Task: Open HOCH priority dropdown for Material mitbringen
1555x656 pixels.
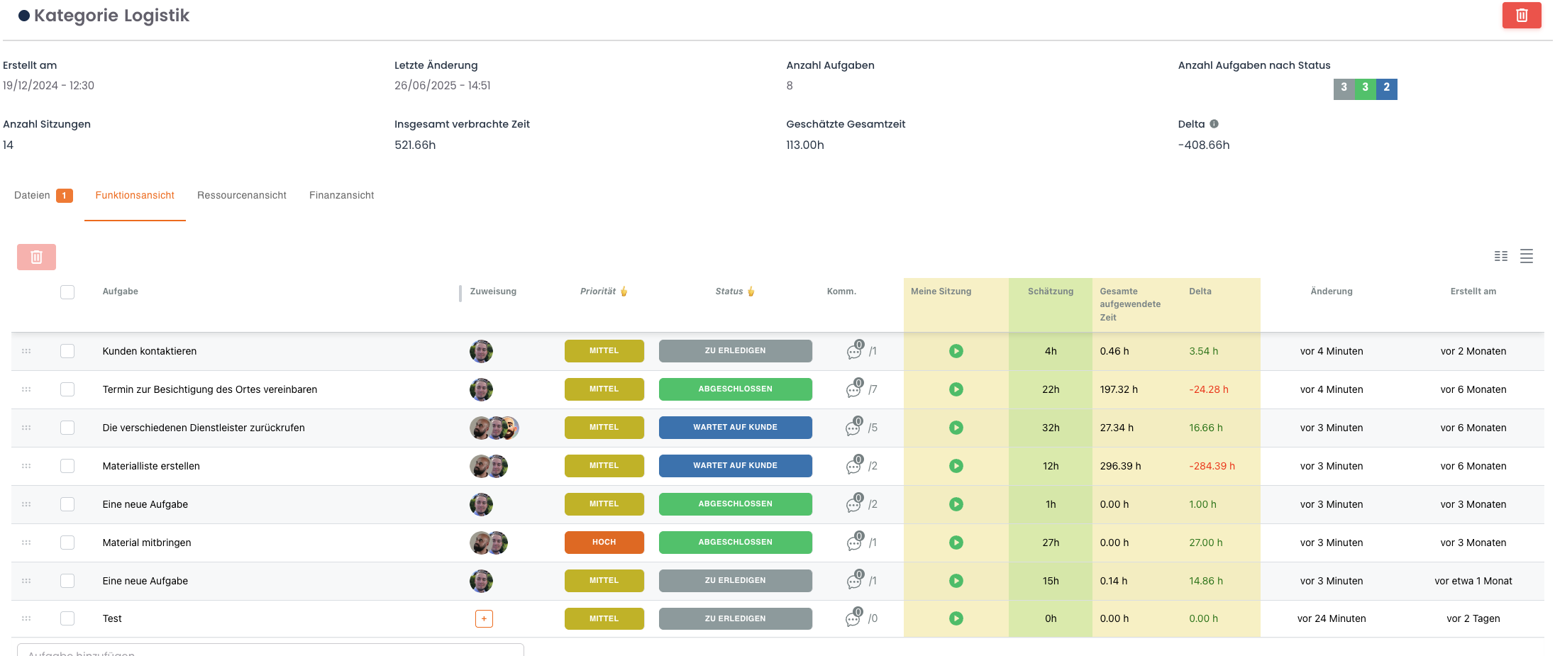Action: (x=604, y=543)
